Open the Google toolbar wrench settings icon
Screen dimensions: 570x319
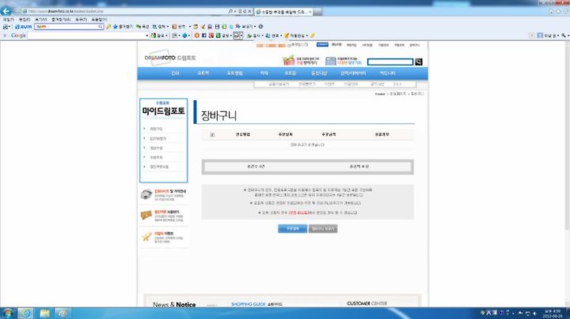563,36
